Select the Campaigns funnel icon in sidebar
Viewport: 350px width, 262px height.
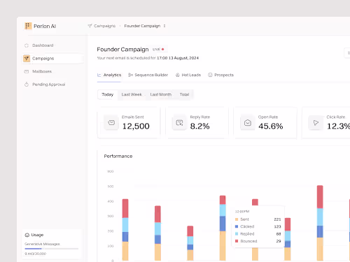27,59
